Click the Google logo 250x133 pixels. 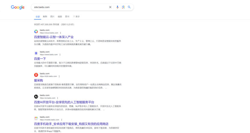18,7
